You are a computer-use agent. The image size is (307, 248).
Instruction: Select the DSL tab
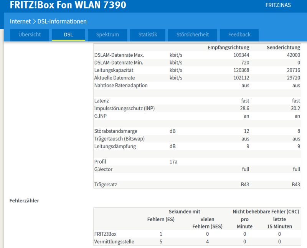point(68,35)
